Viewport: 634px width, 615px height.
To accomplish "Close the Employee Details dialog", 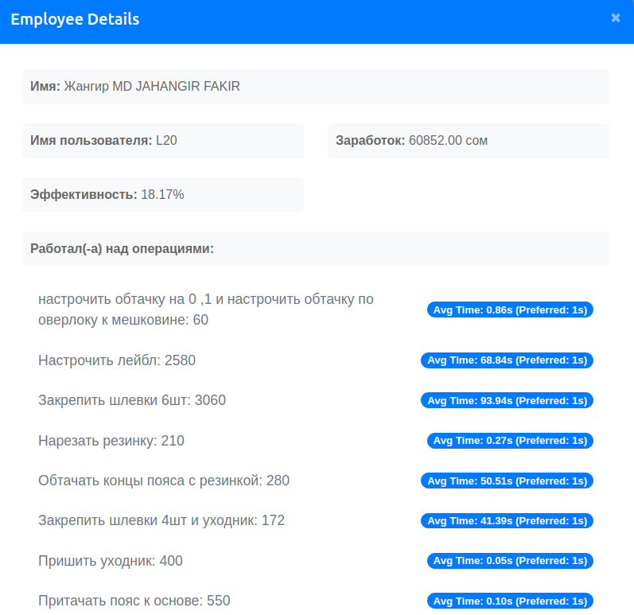I will (x=616, y=18).
